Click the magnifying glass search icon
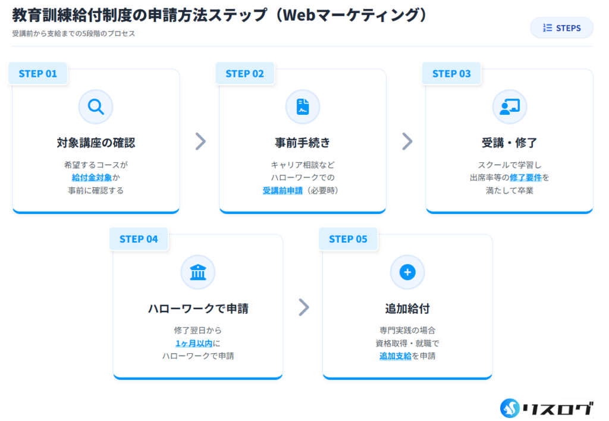 coord(96,106)
